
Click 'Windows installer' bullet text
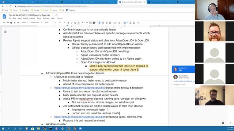(56, 124)
